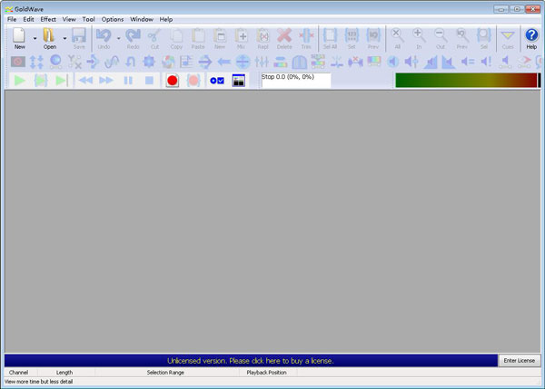Screen dimensions: 545x389
Task: Open the Effect menu
Action: point(48,19)
